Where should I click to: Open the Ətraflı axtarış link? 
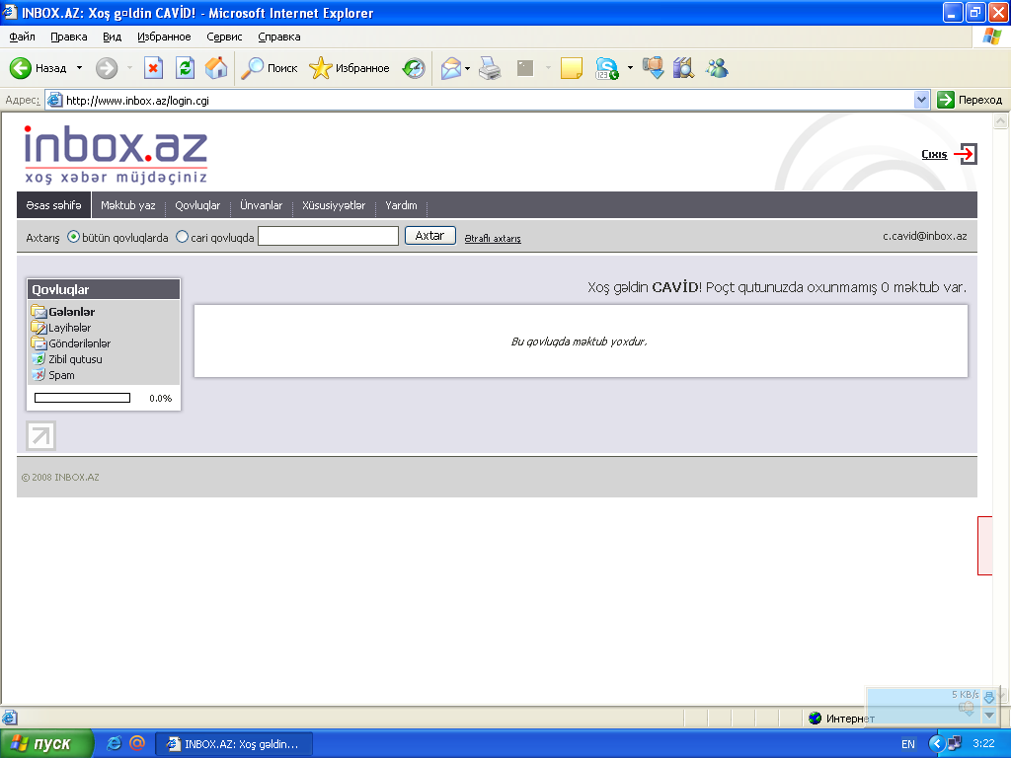(493, 239)
